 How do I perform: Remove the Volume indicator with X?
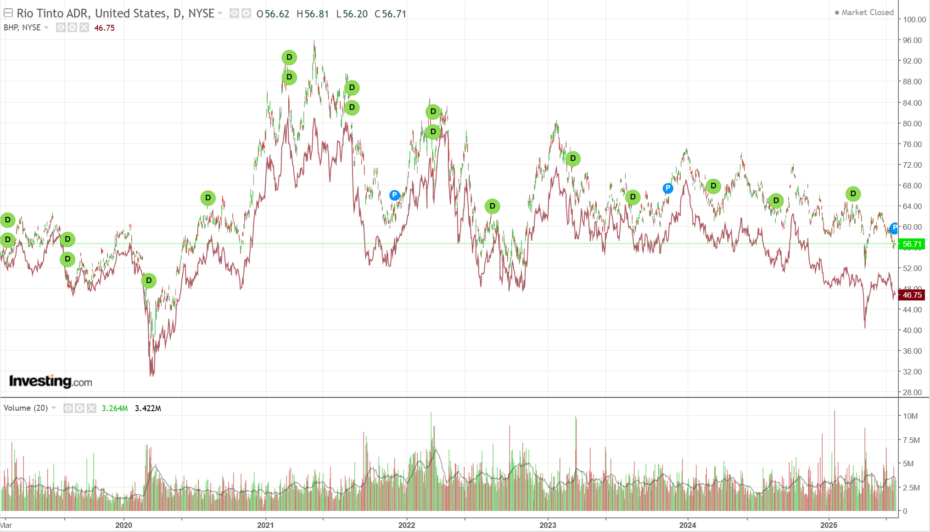[x=91, y=408]
